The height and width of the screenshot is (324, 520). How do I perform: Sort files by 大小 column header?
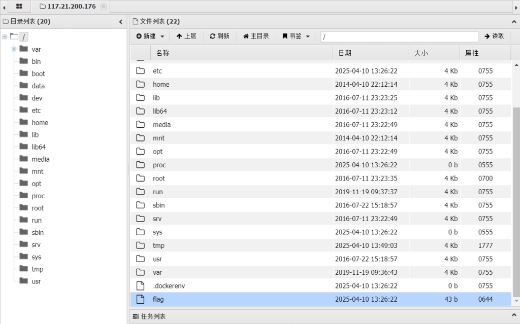click(x=435, y=53)
